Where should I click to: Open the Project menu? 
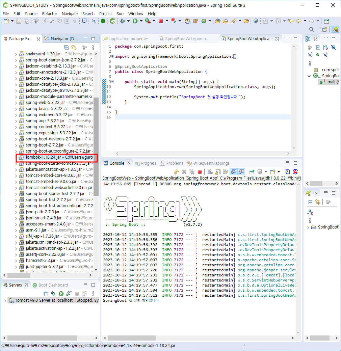105,13
